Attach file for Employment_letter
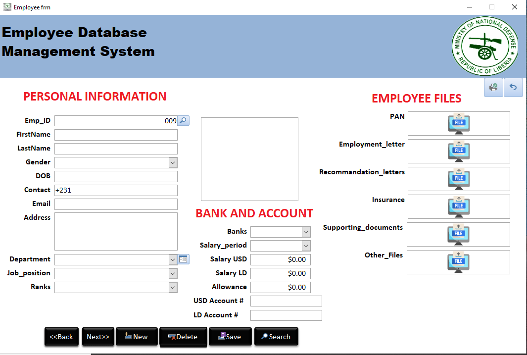The height and width of the screenshot is (355, 527). tap(459, 151)
